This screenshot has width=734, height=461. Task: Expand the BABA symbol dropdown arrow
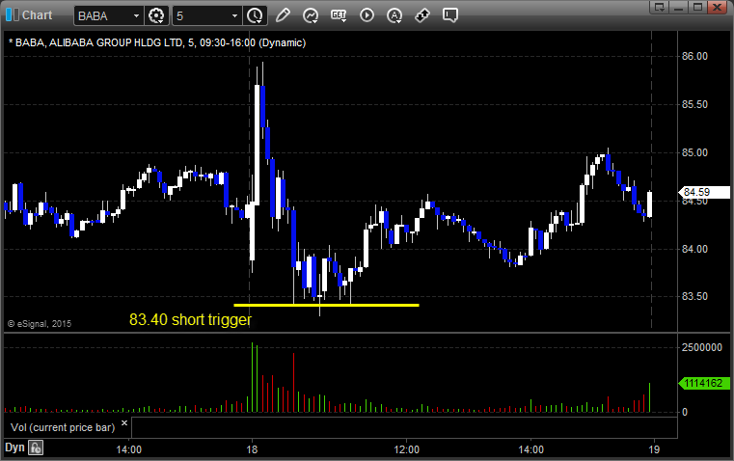click(136, 15)
